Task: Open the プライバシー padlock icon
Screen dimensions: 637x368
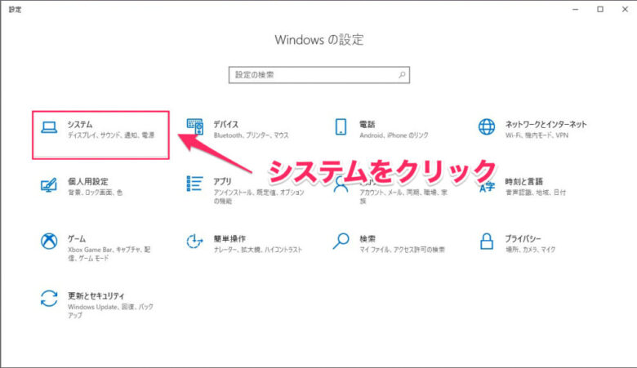Action: pos(487,241)
